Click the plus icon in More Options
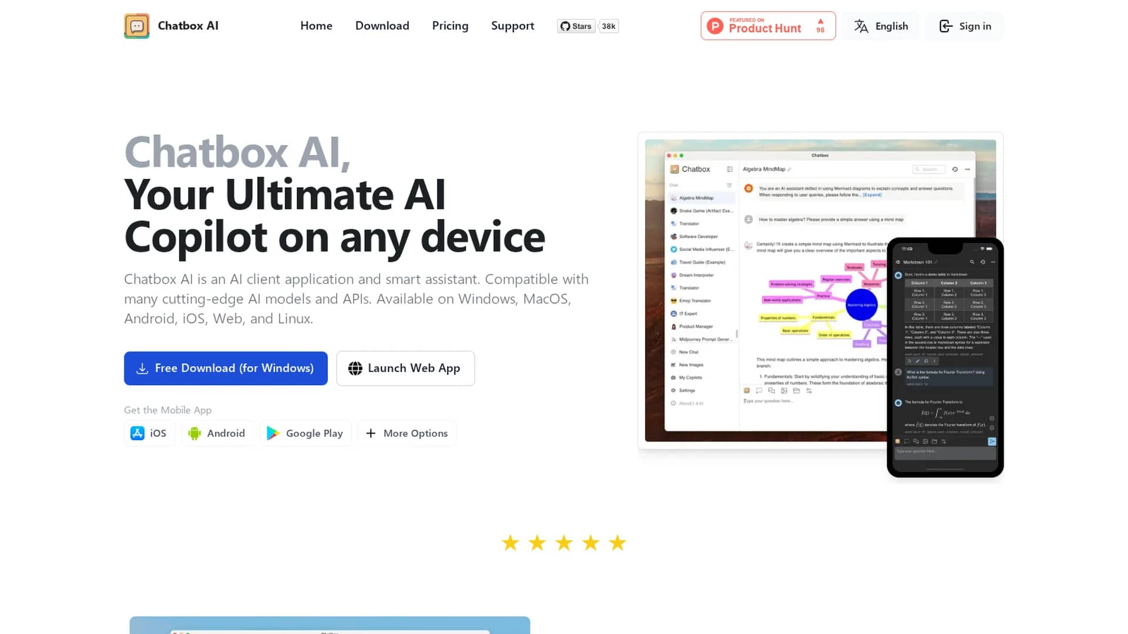1128x634 pixels. point(371,433)
